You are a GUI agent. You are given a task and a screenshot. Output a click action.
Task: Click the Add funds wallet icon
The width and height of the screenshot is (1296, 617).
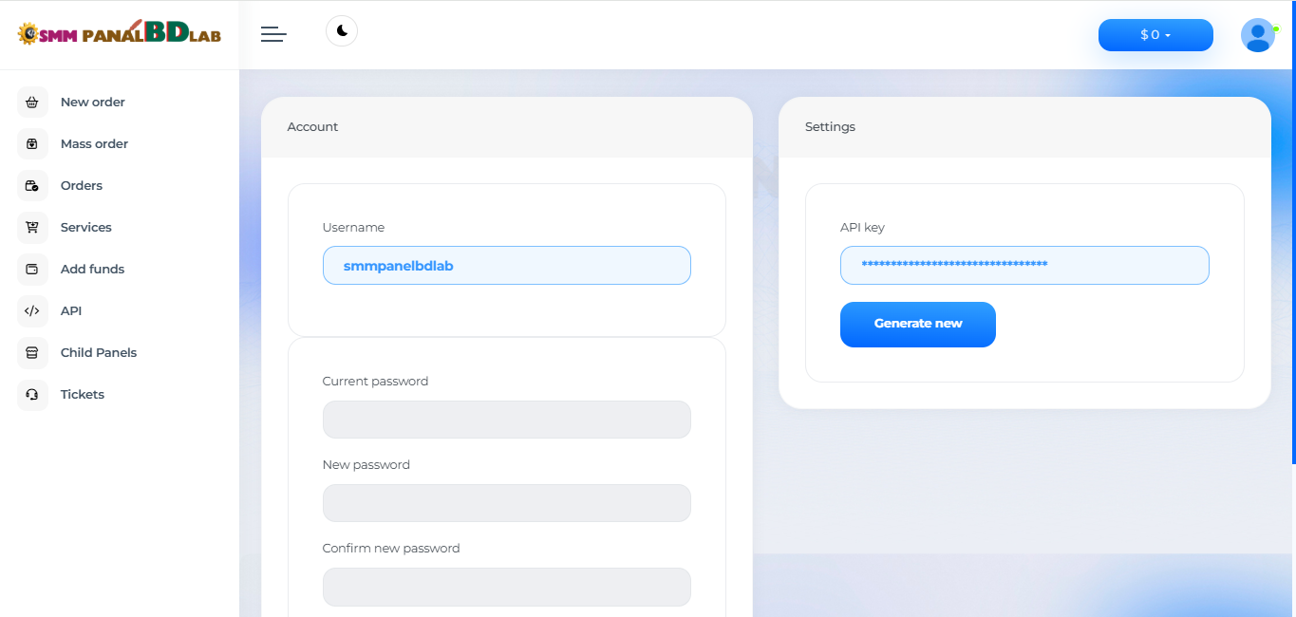32,270
